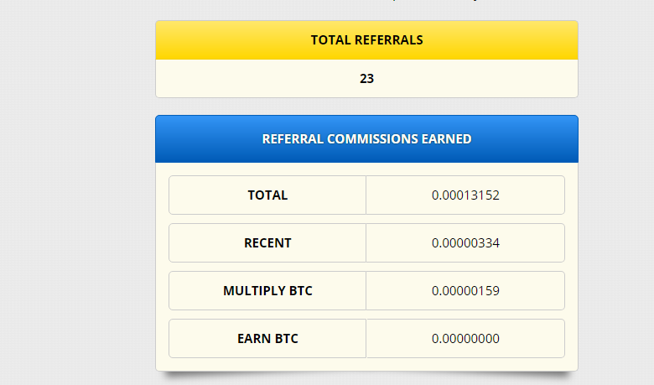
Task: Click the MULTIPLY BTC row label
Action: click(267, 291)
